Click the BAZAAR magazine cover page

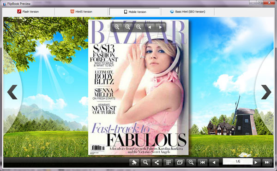point(138,87)
